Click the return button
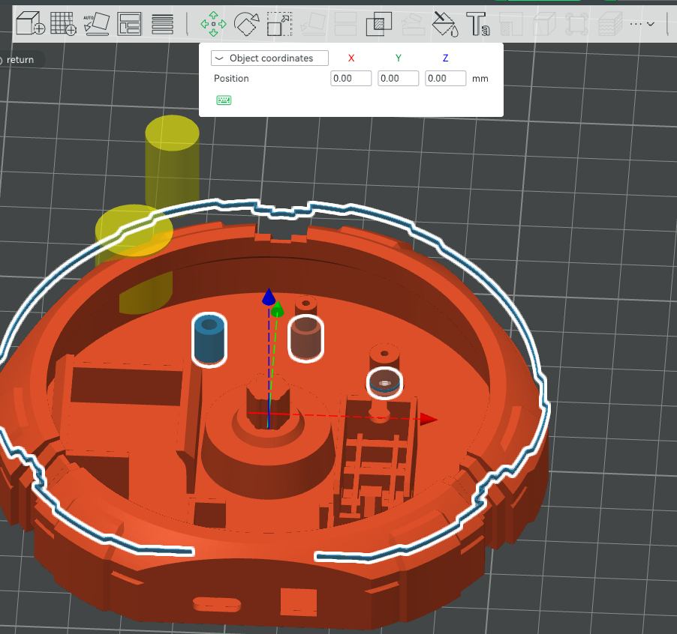 tap(20, 60)
